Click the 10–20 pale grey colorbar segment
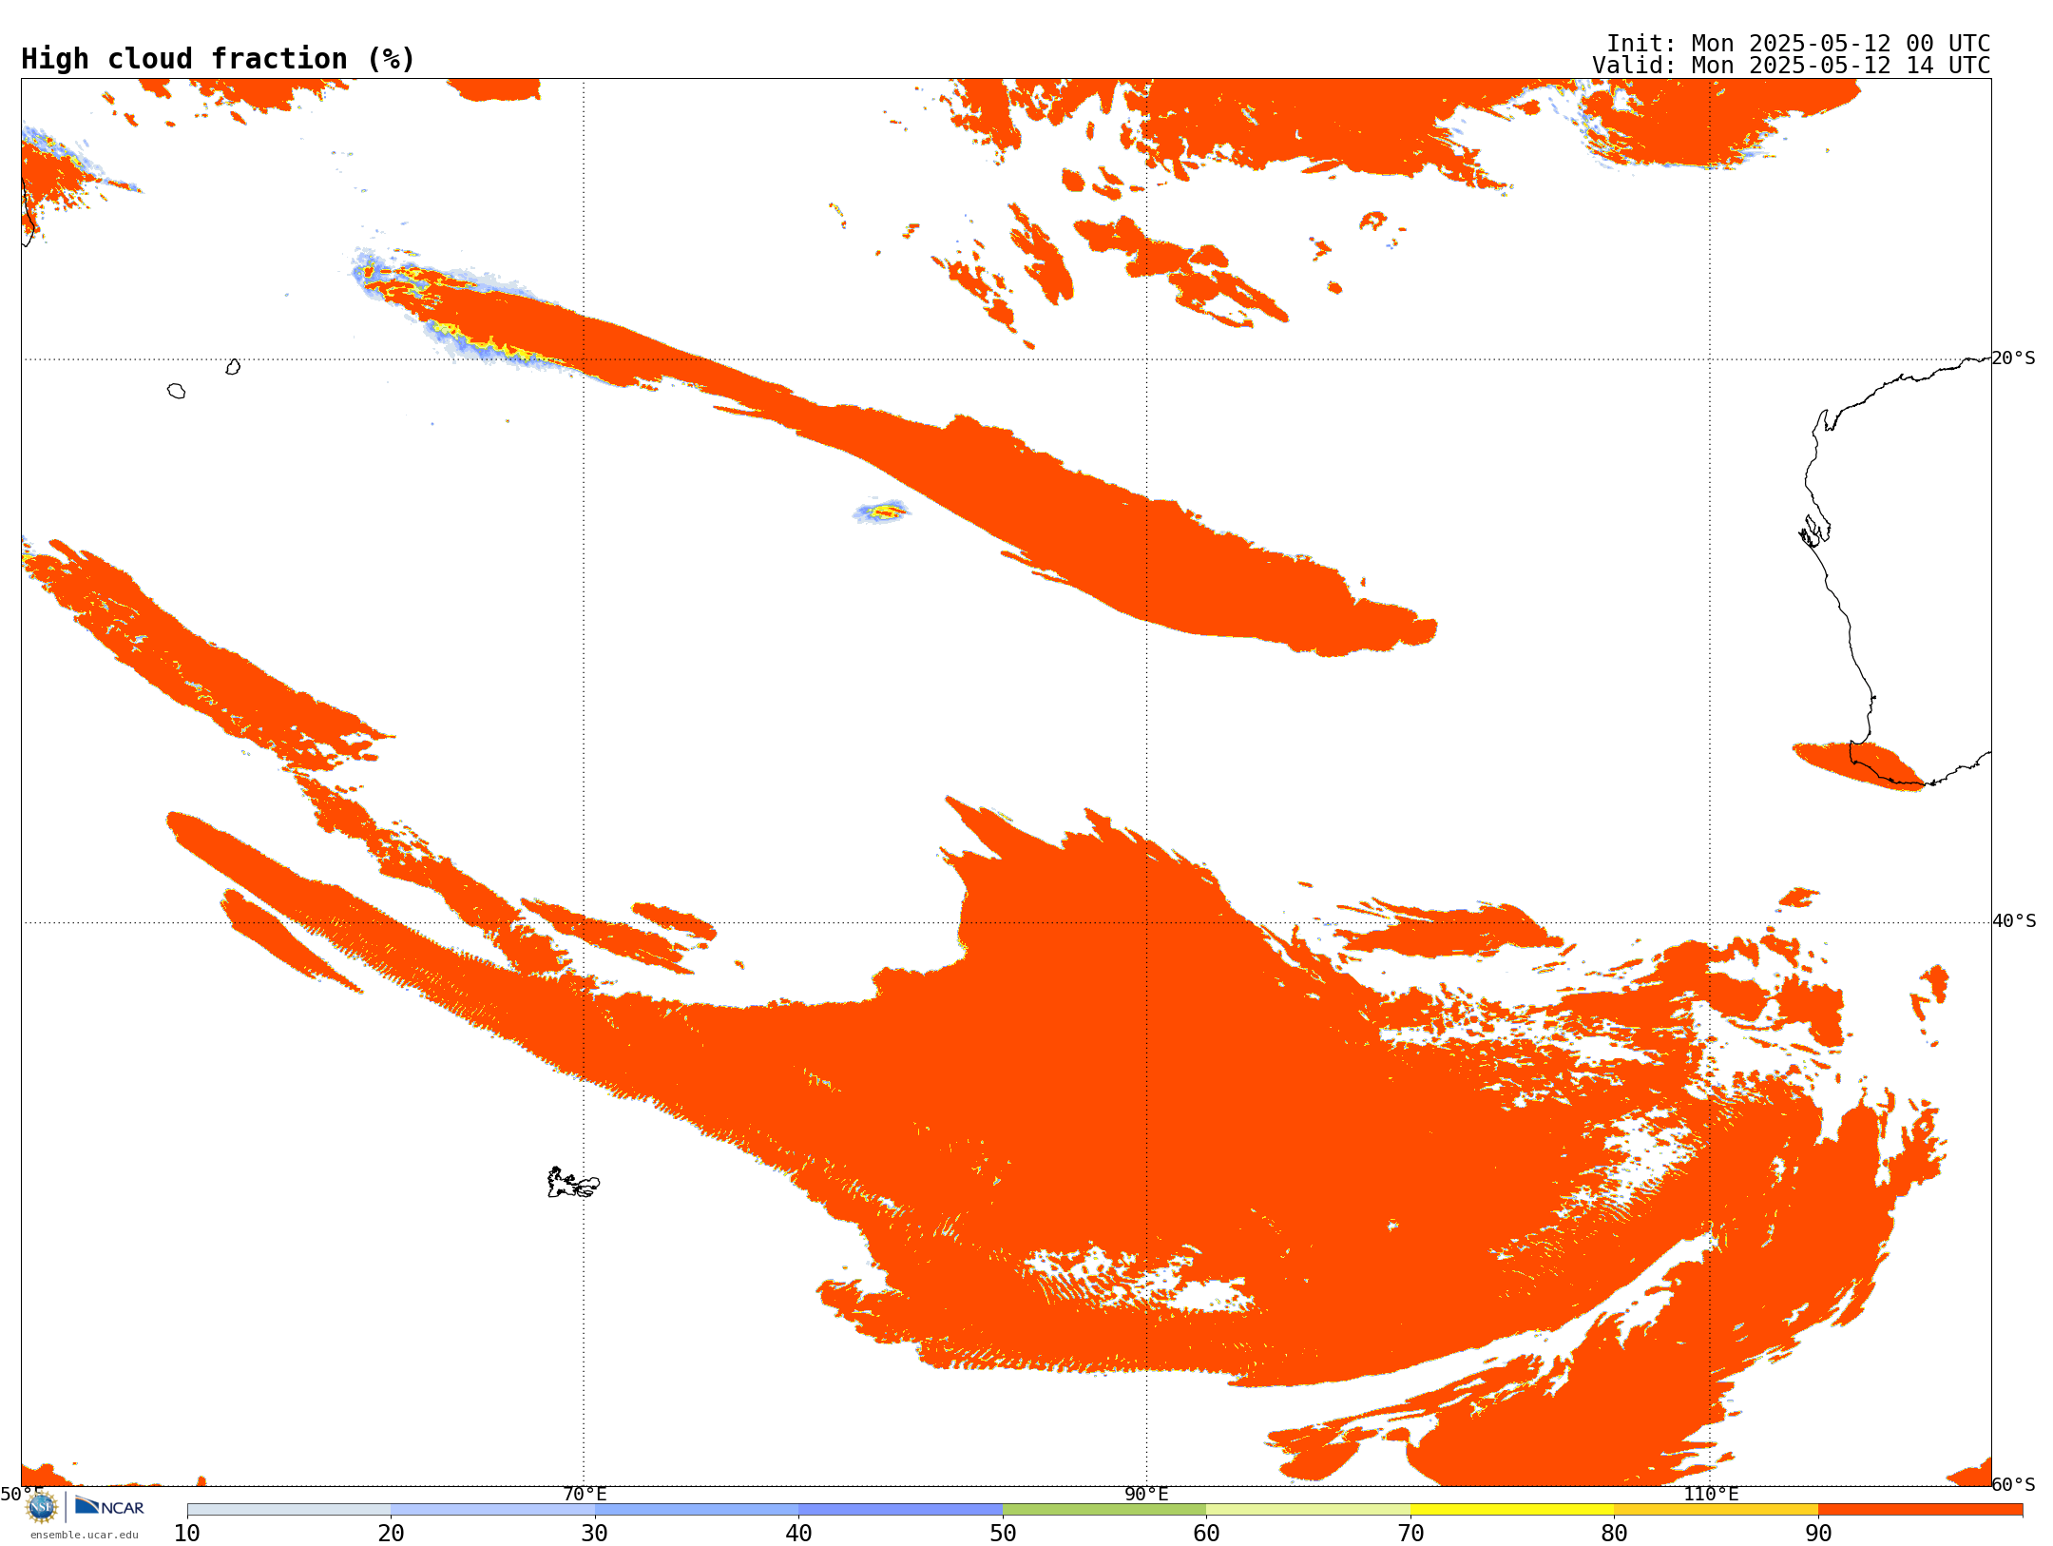The image size is (2053, 1546). coord(289,1509)
